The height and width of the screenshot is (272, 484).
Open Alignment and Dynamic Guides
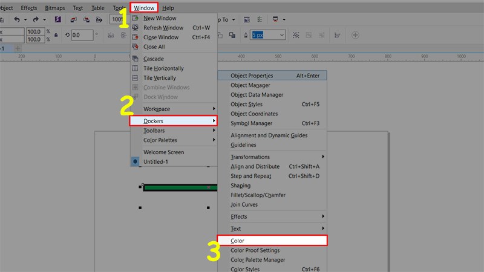[272, 135]
